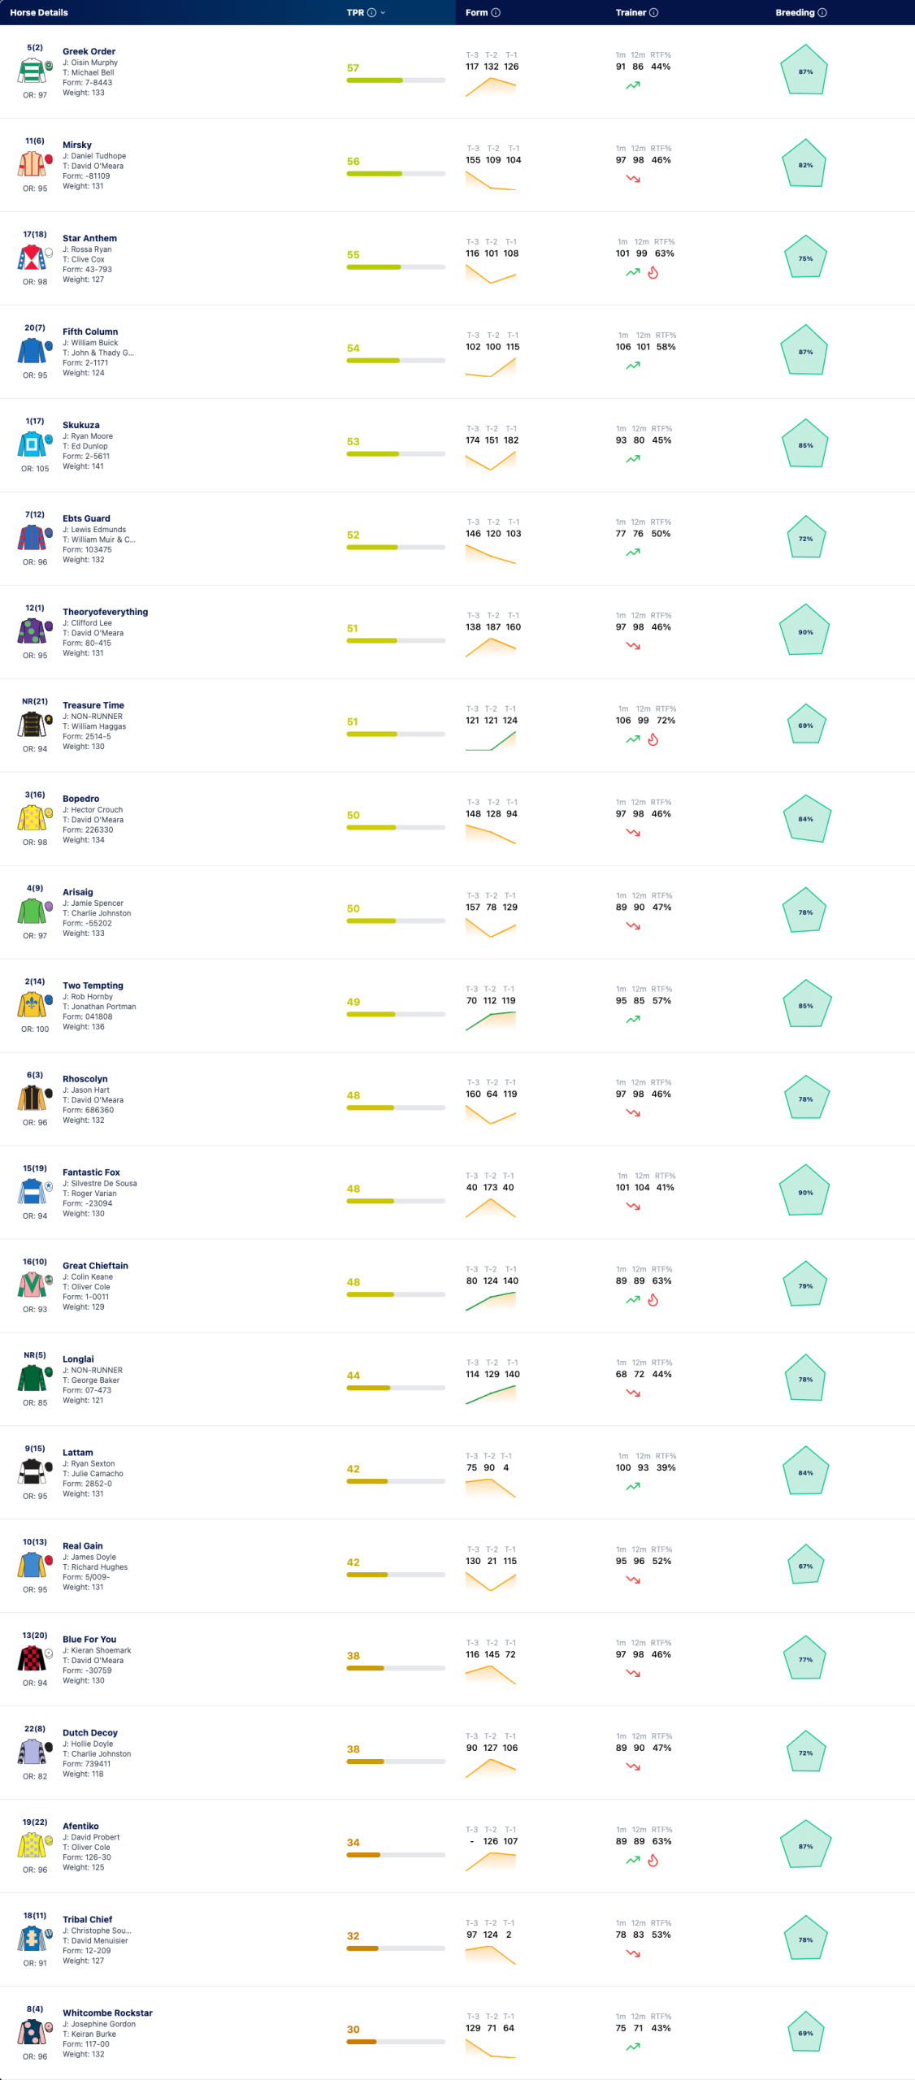This screenshot has height=2080, width=915.
Task: Click Treasure Time's trainer flame icon
Action: [x=653, y=739]
